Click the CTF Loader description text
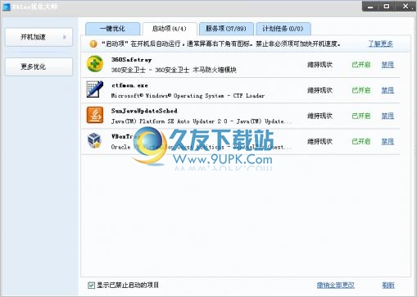Viewport: 417px width, 297px height. pos(188,96)
